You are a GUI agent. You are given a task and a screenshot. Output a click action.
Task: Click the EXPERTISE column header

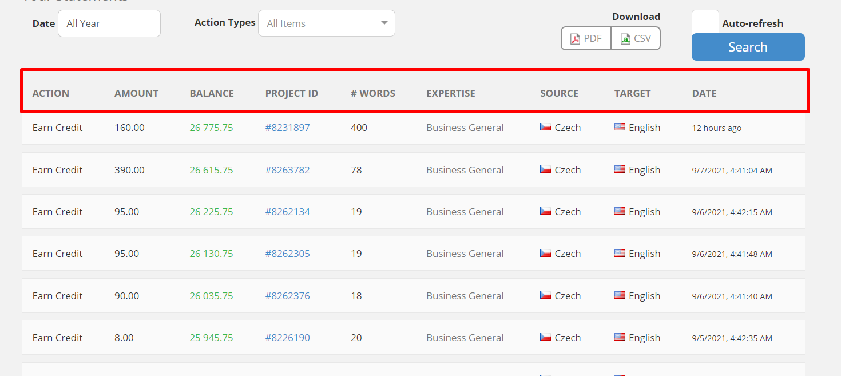(x=451, y=93)
